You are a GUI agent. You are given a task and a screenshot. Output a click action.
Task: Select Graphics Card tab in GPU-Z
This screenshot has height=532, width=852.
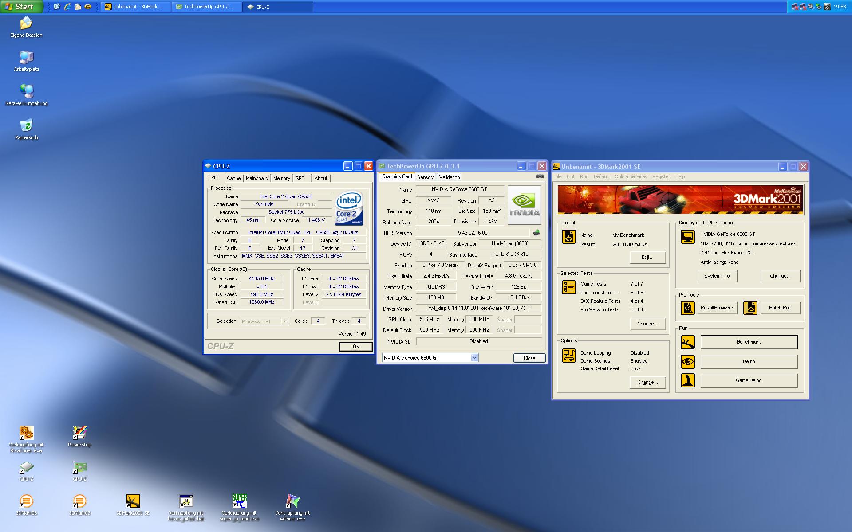pyautogui.click(x=397, y=176)
